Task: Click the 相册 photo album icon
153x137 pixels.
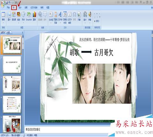Action: tap(19, 14)
